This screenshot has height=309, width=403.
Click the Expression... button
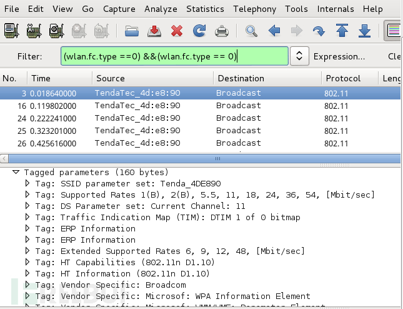(x=339, y=56)
